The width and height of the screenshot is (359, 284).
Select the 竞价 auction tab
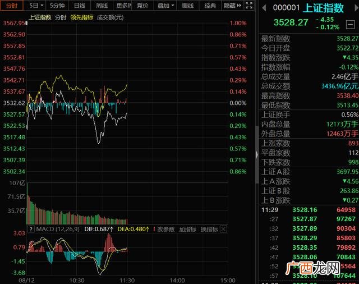(142, 5)
